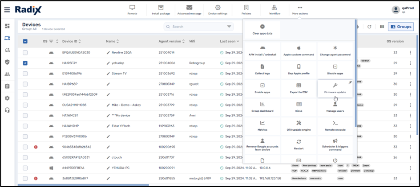Click the More actions panel scrollbar

coord(355,74)
